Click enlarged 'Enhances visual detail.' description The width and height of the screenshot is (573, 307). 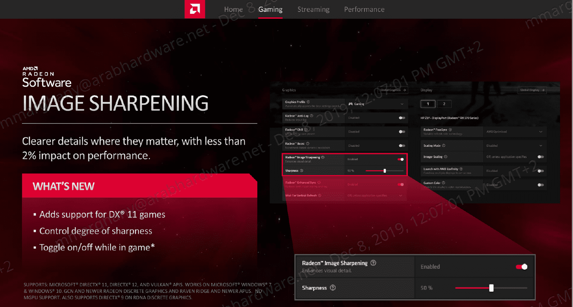coord(327,271)
